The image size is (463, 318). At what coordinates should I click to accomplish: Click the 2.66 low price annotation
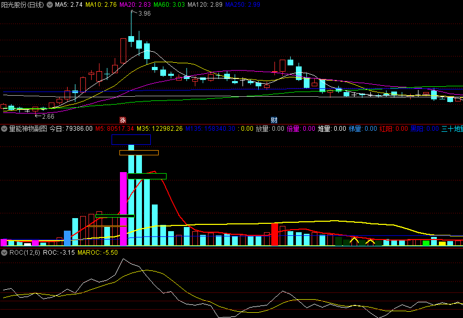[48, 117]
